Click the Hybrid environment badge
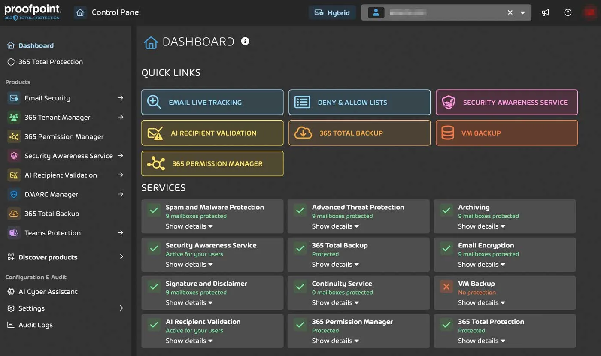 pyautogui.click(x=332, y=12)
